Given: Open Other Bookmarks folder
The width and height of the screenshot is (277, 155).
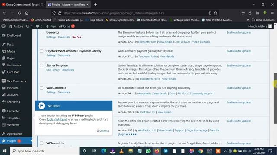Looking at the screenshot, I should [x=263, y=20].
